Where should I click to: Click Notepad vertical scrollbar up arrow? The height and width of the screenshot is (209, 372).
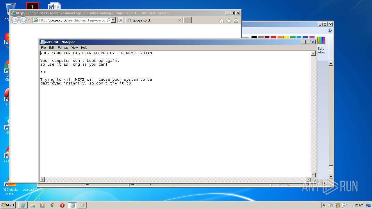pos(313,53)
